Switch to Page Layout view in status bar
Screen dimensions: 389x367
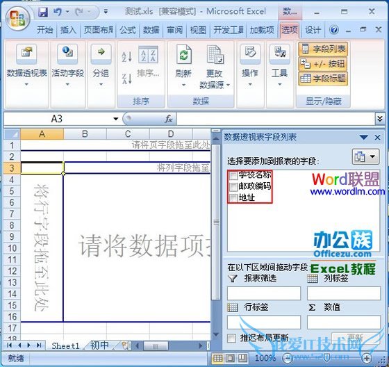(230, 358)
